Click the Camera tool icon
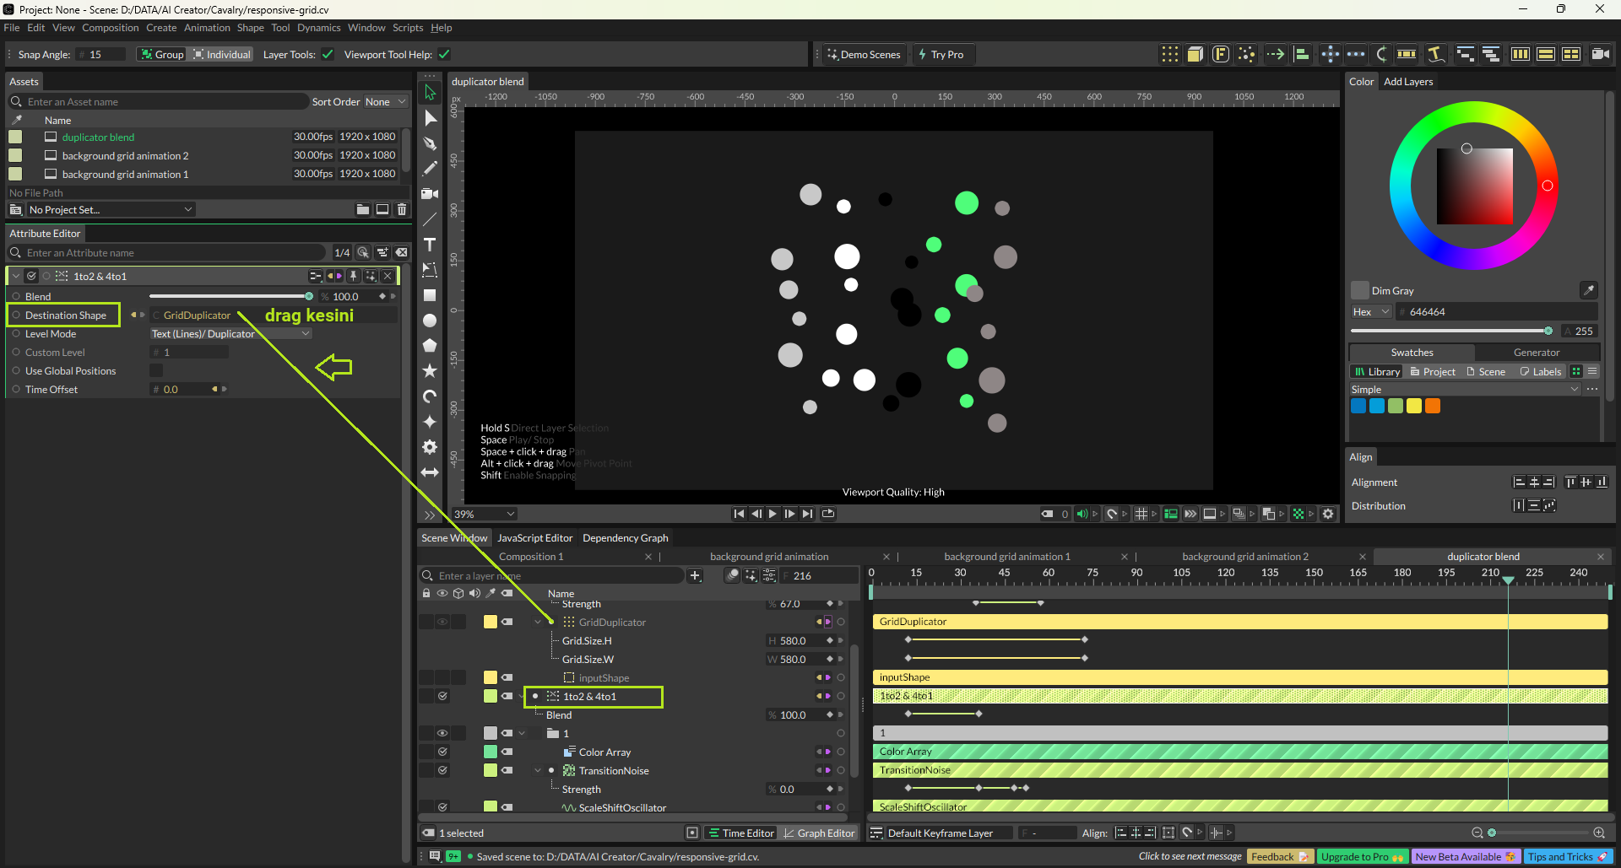The width and height of the screenshot is (1621, 868). pos(430,194)
